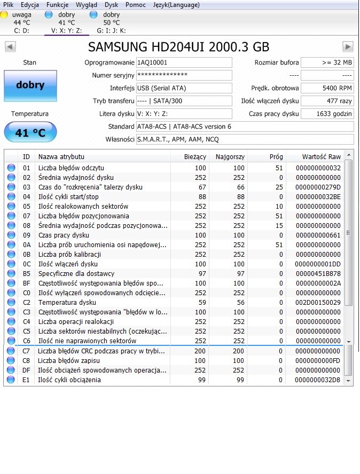Select the C: D: disk with uwaga status
This screenshot has width=360, height=474.
[x=22, y=22]
